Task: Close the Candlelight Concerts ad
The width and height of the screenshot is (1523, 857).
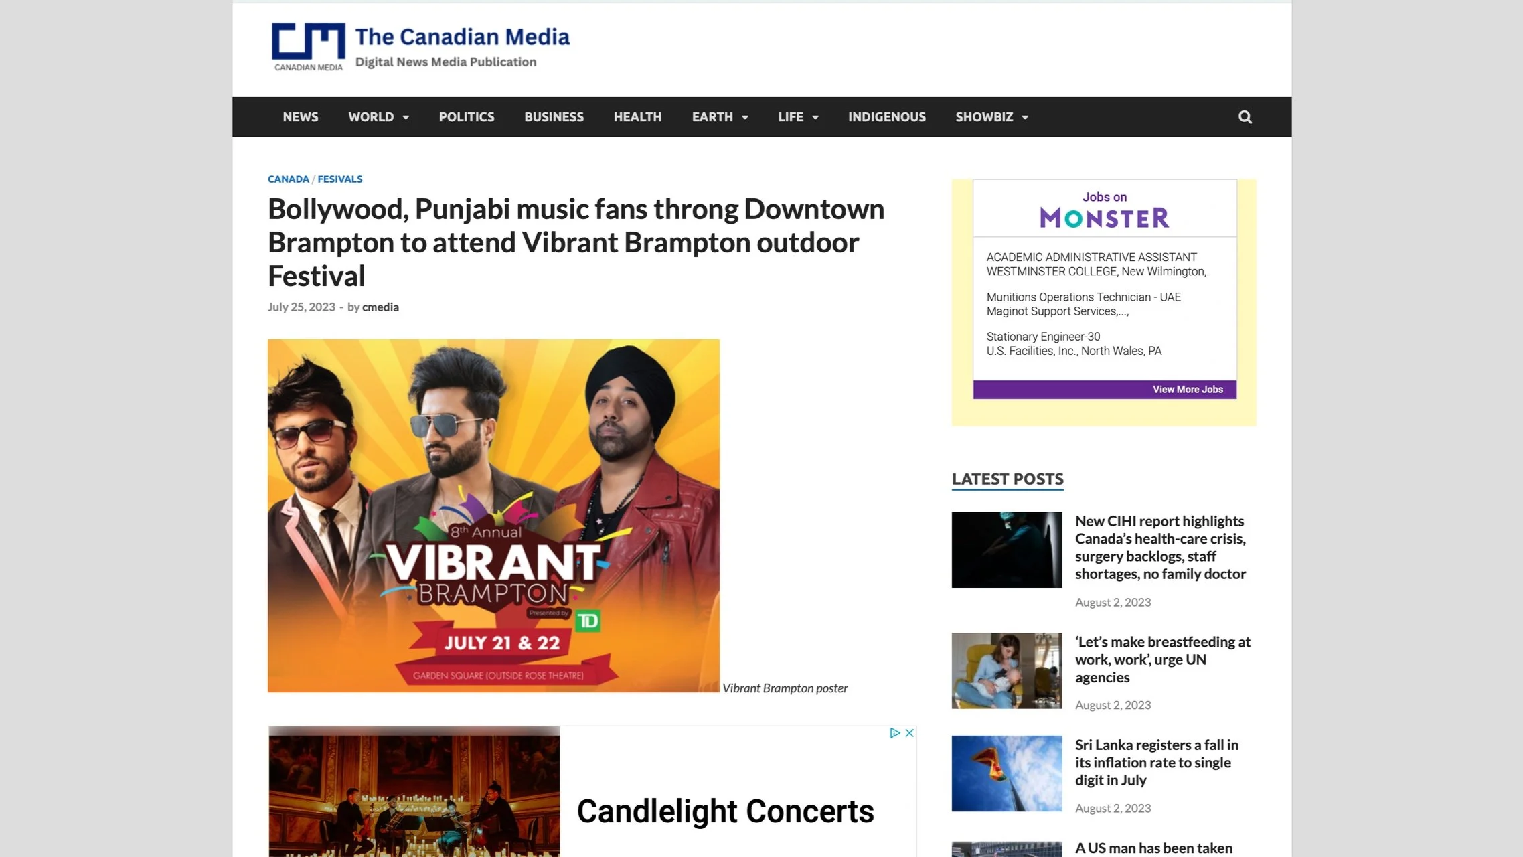Action: click(x=909, y=733)
